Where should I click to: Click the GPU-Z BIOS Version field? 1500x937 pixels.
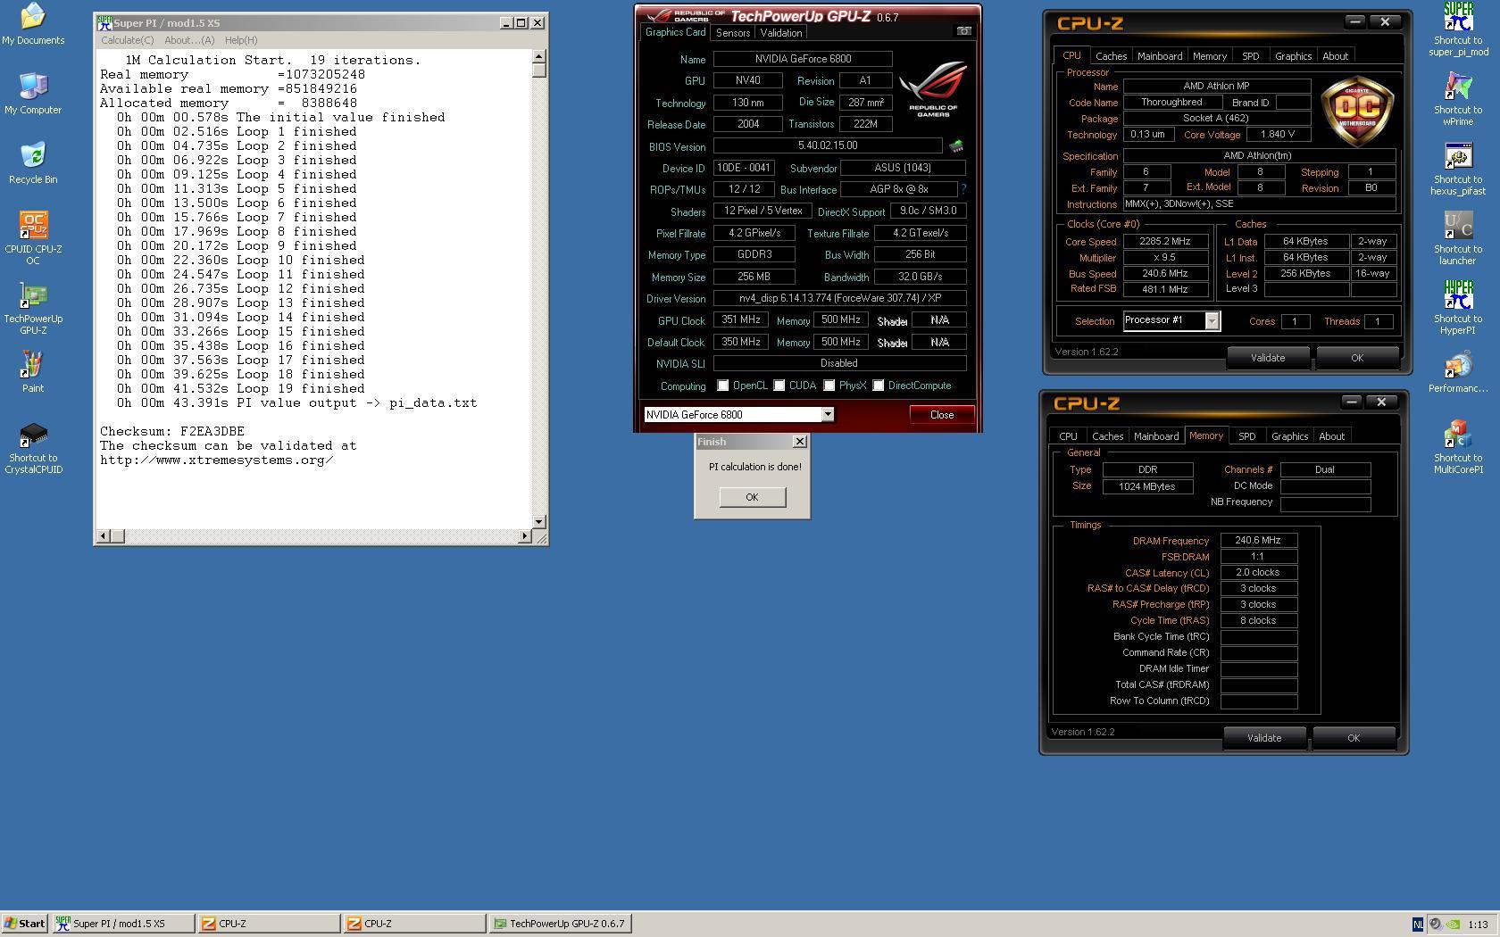tap(828, 145)
